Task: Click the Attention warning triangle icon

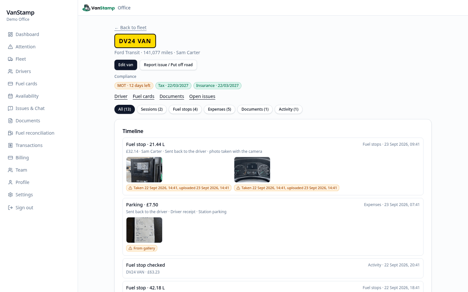Action: coord(10,47)
